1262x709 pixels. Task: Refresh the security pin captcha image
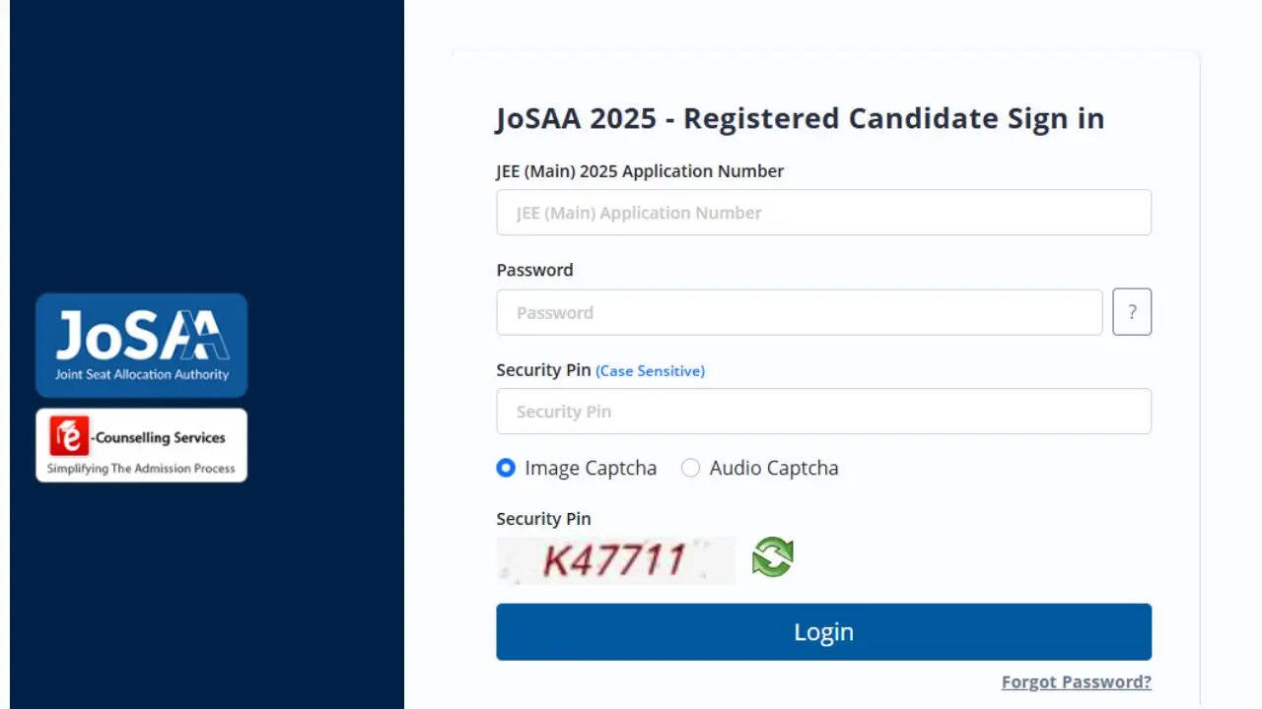pyautogui.click(x=772, y=557)
